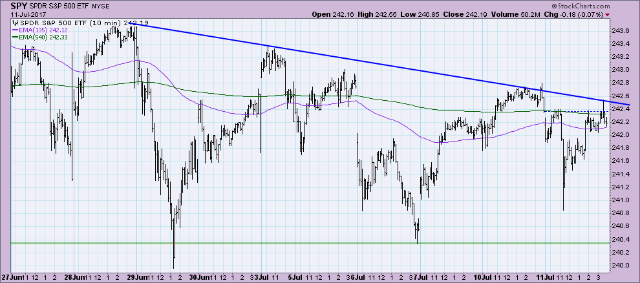Image resolution: width=640 pixels, height=283 pixels.
Task: Click the 243.6 price axis label
Action: (620, 30)
